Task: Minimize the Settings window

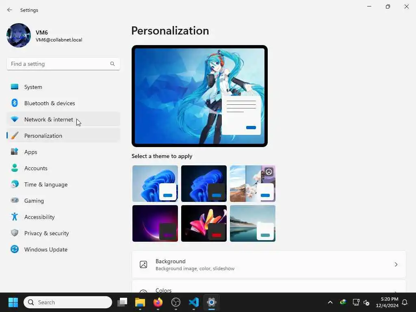Action: click(x=369, y=6)
